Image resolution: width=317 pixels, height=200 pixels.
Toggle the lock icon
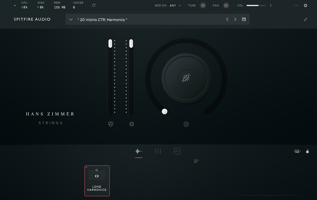(x=307, y=151)
